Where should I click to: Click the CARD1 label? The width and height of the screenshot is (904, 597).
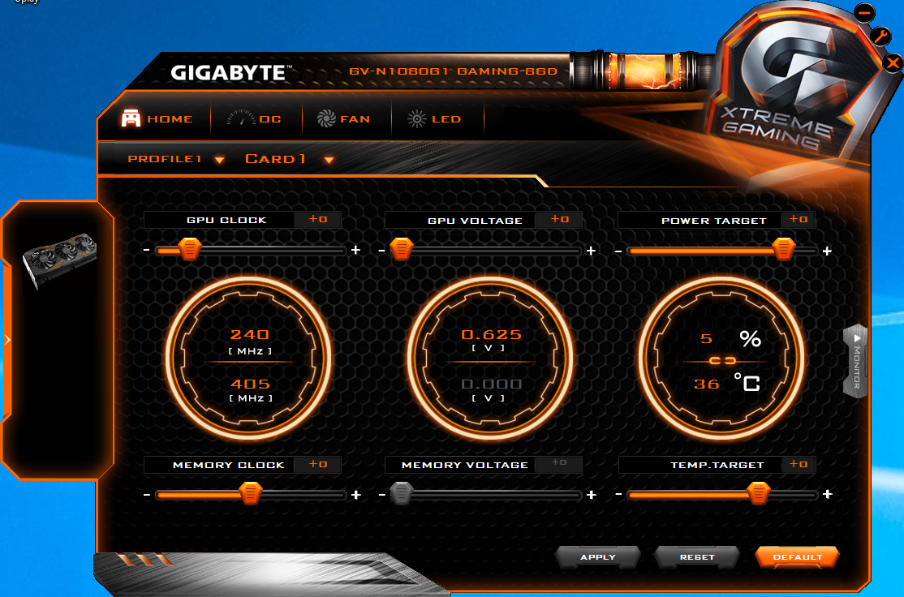coord(275,159)
